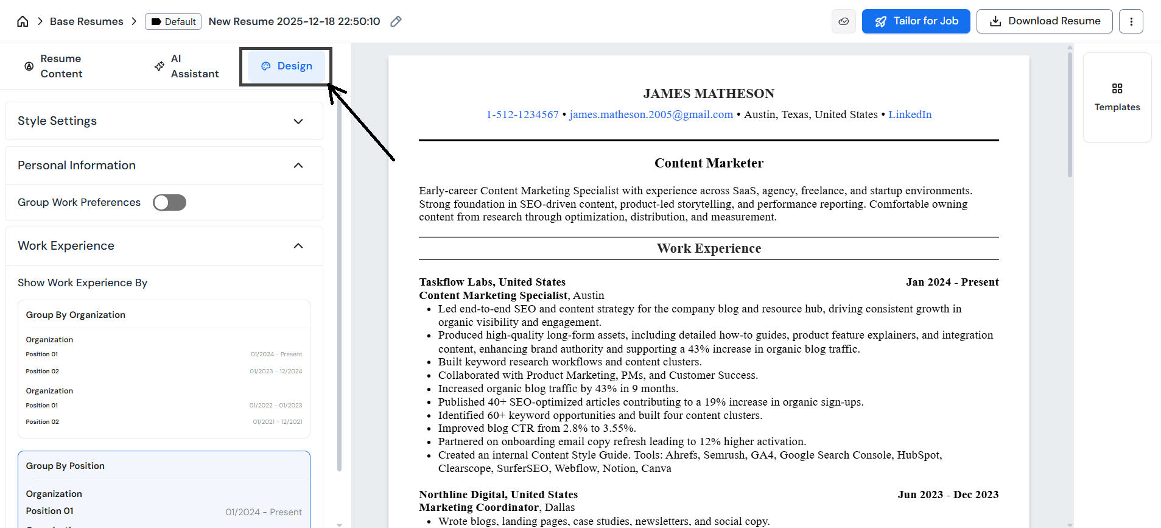Edit resume name with pencil icon

(396, 21)
